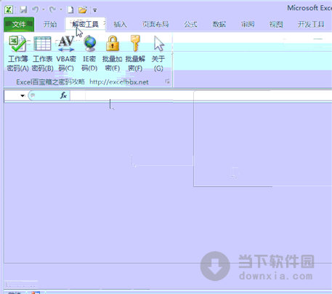This screenshot has width=332, height=294.
Task: Open the 开发工具 Developer tab
Action: coord(311,24)
